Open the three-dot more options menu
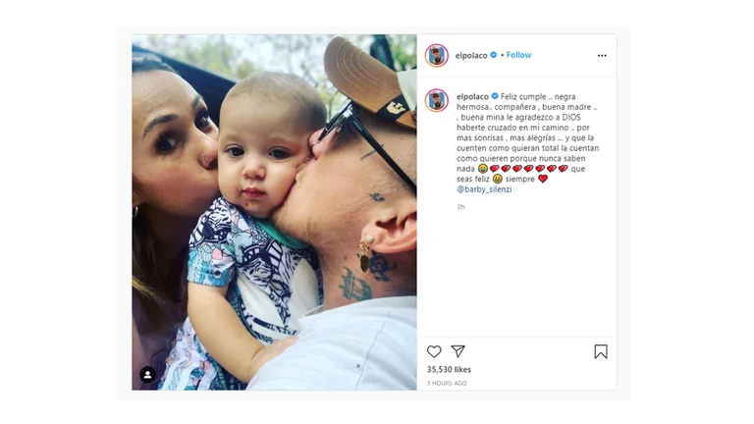754x424 pixels. 602,55
